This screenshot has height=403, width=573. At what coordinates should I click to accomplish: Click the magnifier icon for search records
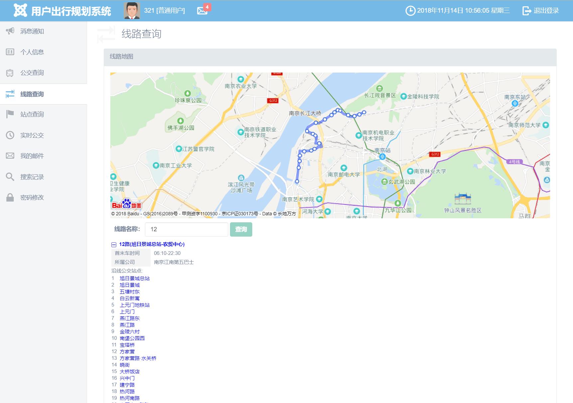point(10,177)
